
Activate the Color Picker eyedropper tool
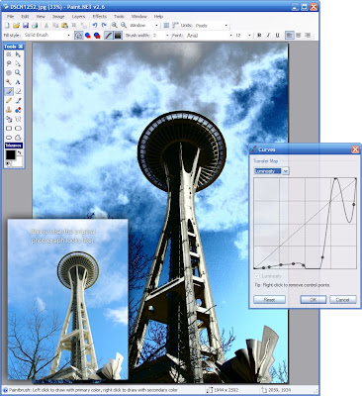pyautogui.click(x=18, y=101)
